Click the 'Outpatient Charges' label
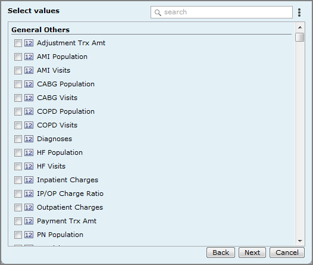 [70, 207]
